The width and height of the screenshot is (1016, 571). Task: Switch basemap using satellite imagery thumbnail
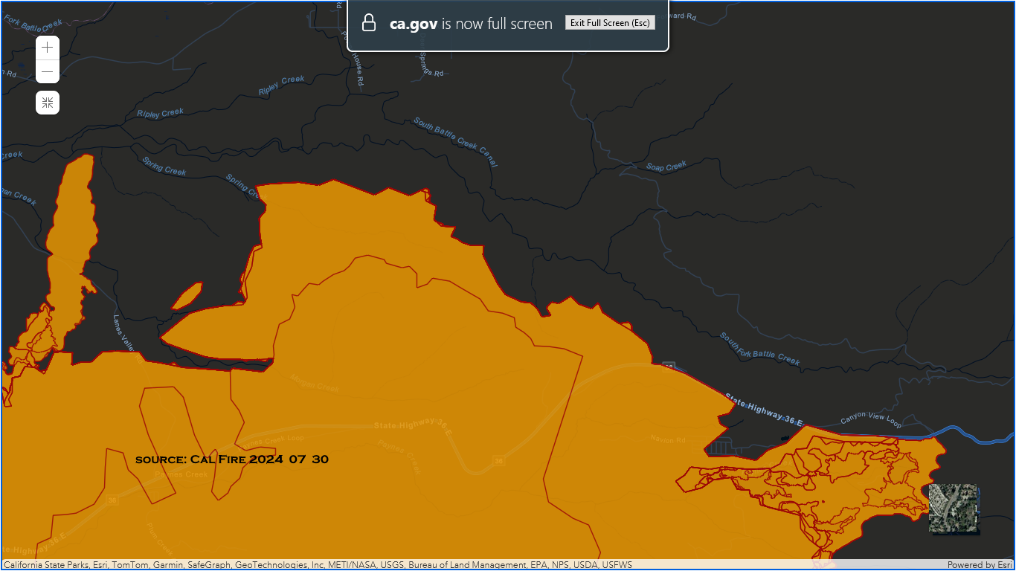[x=954, y=509]
